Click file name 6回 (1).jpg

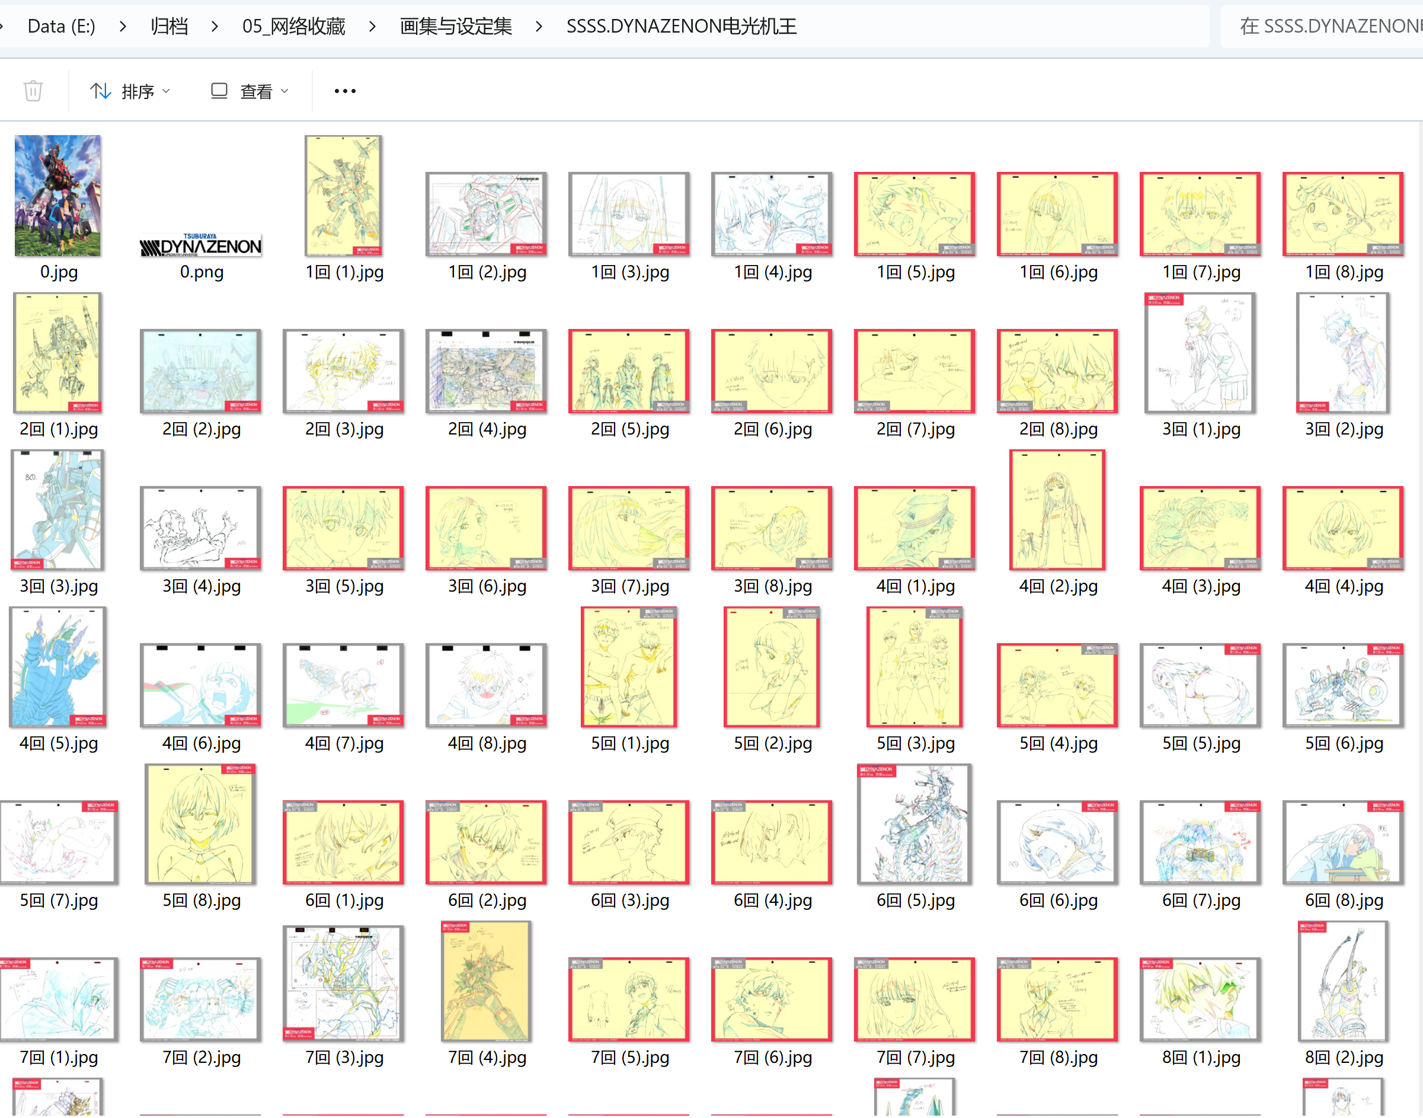pos(345,900)
